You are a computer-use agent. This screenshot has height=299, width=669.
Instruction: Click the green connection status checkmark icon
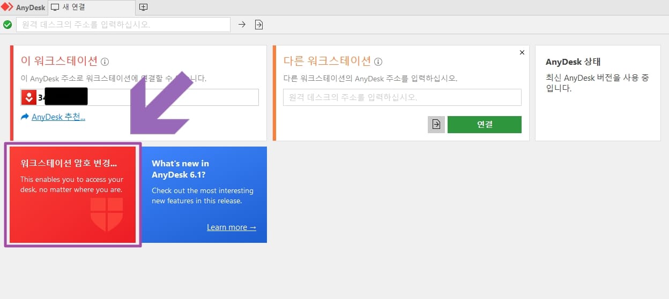click(8, 25)
